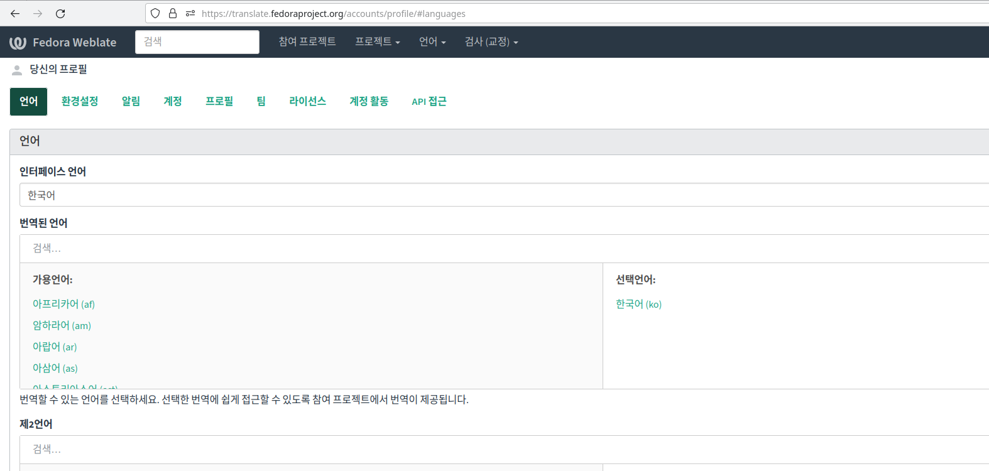Screen dimensions: 989x471
Task: Click the padlock site security icon
Action: [x=173, y=14]
